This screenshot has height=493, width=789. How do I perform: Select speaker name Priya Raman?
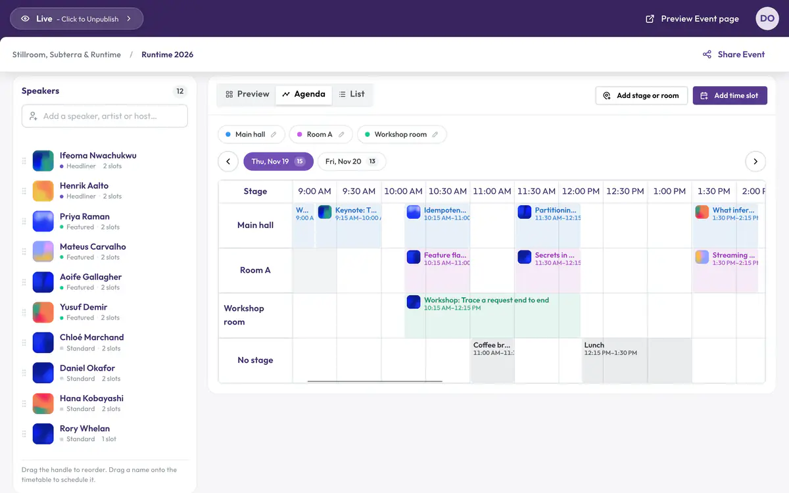[x=85, y=216]
